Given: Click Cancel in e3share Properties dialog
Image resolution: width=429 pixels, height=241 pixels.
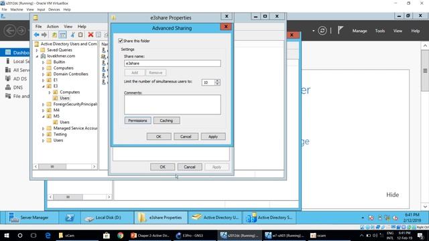Looking at the screenshot, I should coord(190,167).
